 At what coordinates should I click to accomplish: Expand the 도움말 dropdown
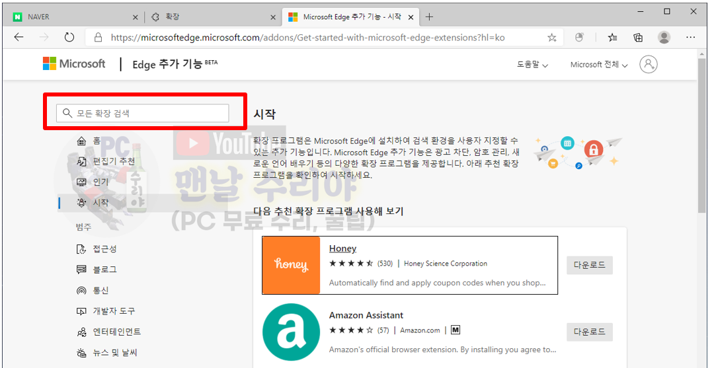[532, 65]
